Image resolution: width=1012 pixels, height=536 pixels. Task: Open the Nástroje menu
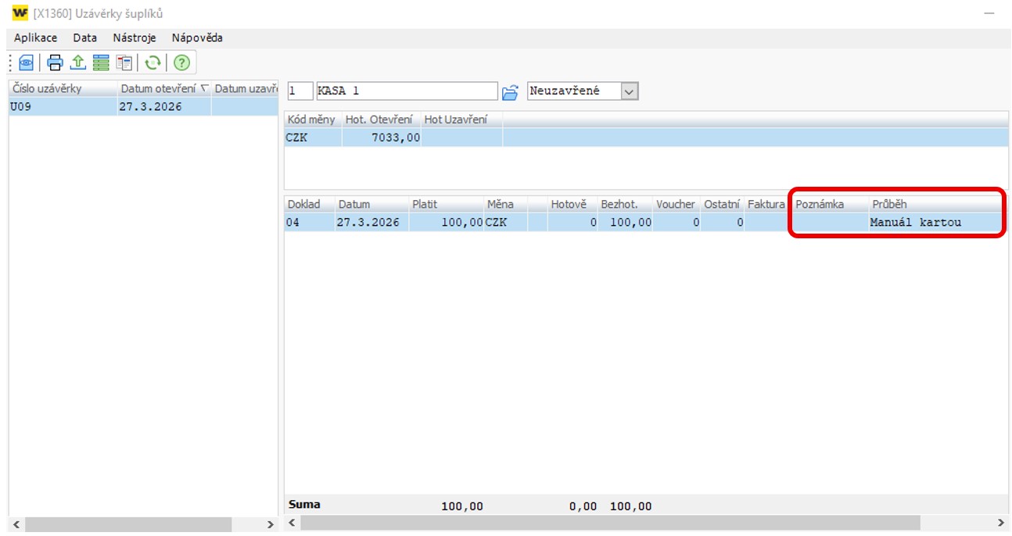(134, 38)
